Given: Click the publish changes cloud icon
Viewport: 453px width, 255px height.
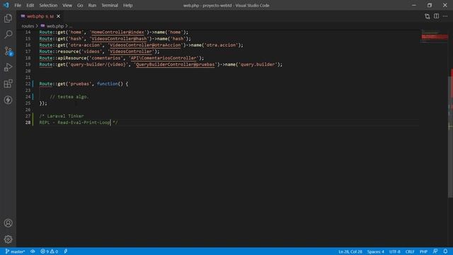Looking at the screenshot, I should tap(33, 251).
